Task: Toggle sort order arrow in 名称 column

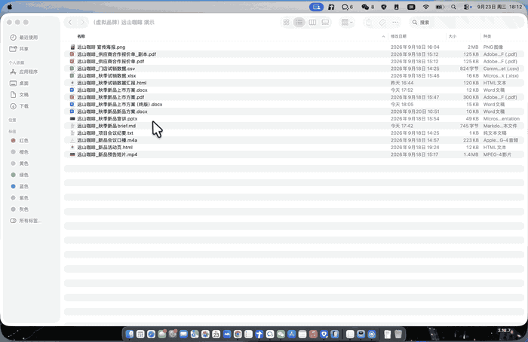Action: coord(383,36)
